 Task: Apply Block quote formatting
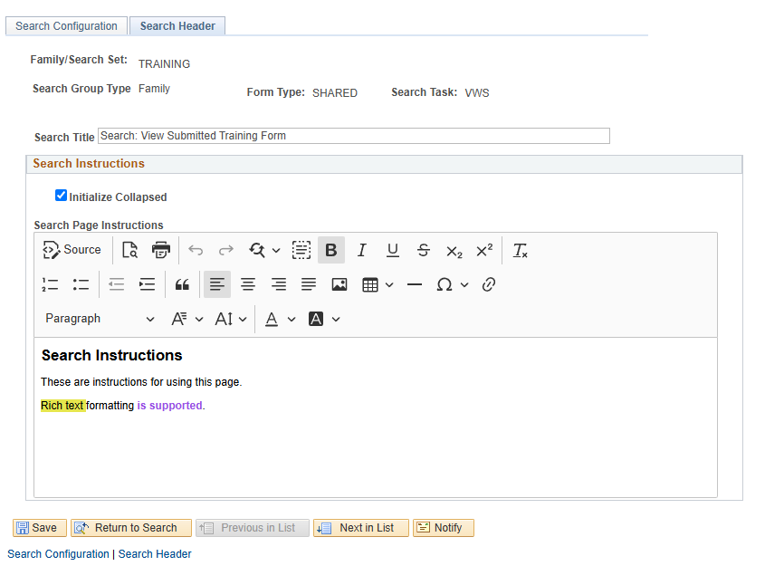point(182,284)
